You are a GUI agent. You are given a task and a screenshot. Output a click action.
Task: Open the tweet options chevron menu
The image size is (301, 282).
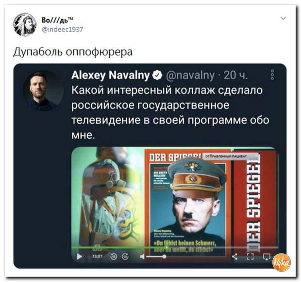point(283,18)
